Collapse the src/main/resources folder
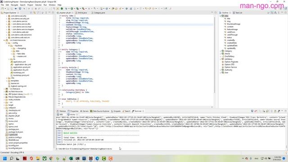This screenshot has height=162, width=288. pos(4,40)
